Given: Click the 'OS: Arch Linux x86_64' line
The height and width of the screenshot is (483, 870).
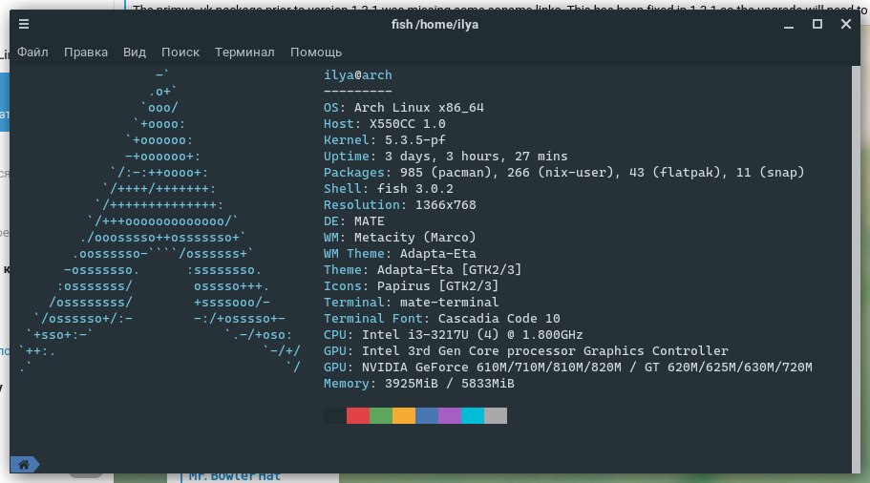Looking at the screenshot, I should pyautogui.click(x=403, y=108).
